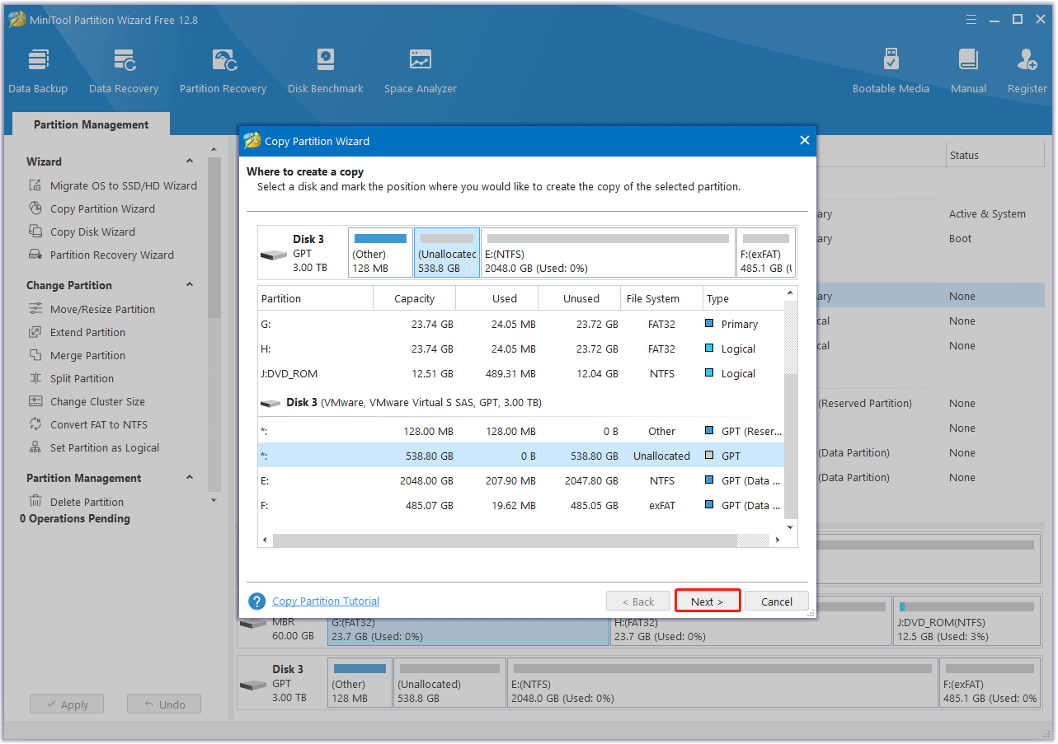The image size is (1058, 744).
Task: Click Delete Partition trash icon
Action: (x=35, y=502)
